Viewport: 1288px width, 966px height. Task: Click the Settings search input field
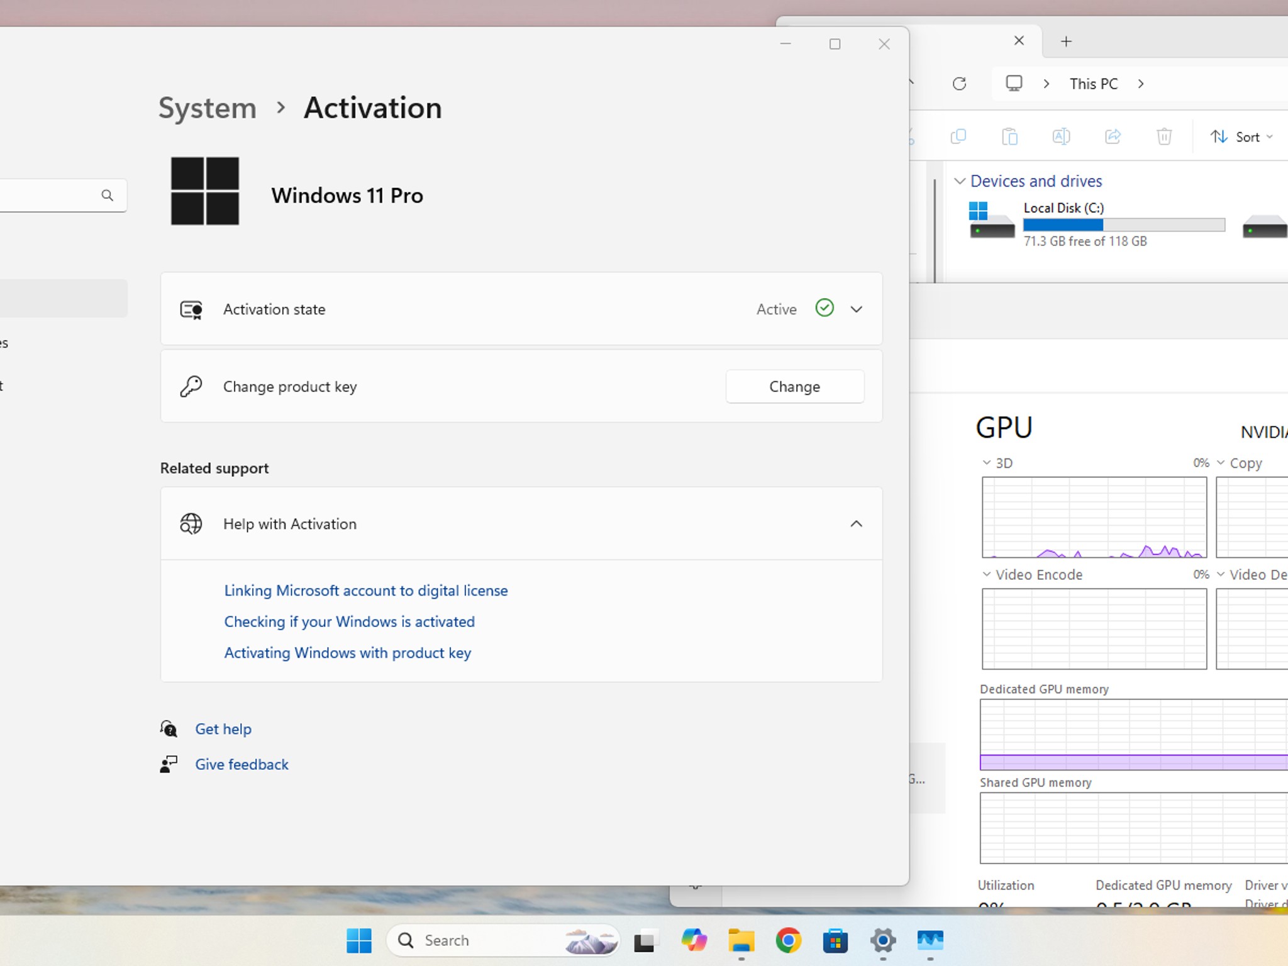(63, 196)
